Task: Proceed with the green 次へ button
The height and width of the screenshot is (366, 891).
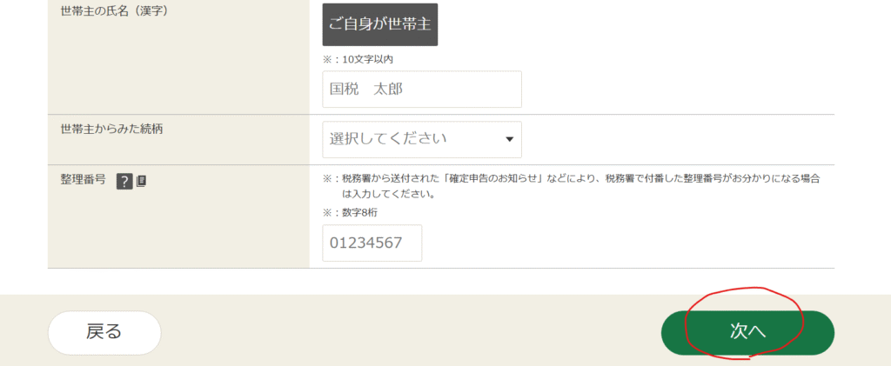Action: (747, 333)
